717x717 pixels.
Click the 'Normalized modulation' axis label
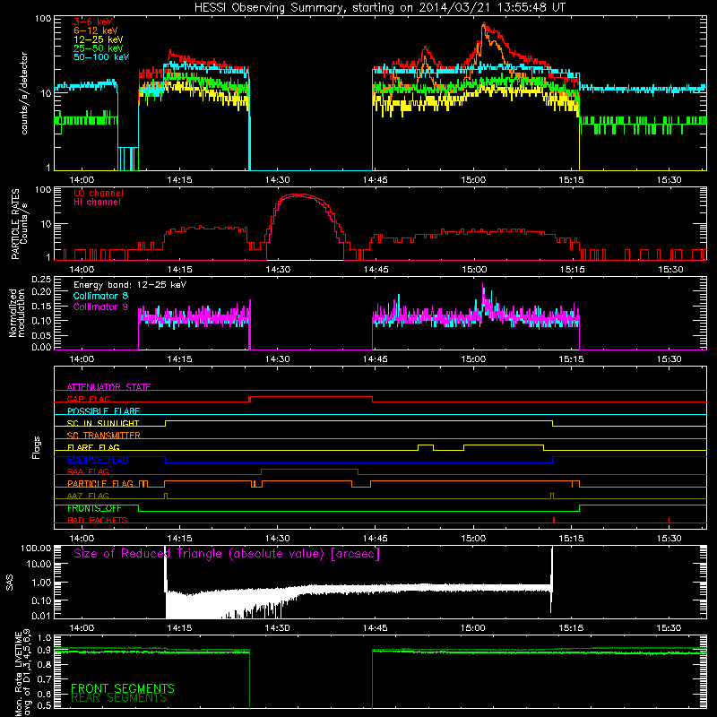click(x=17, y=313)
